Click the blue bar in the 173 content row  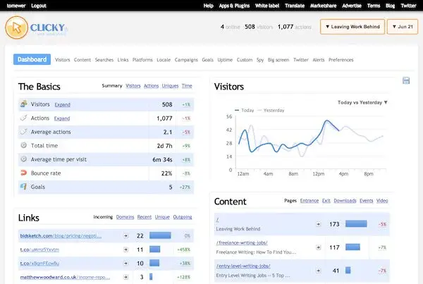pyautogui.click(x=356, y=223)
